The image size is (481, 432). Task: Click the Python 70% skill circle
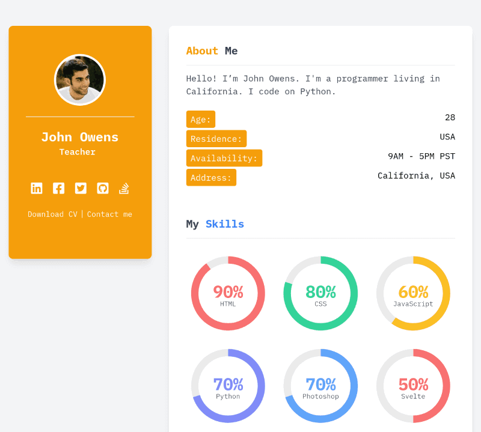(228, 385)
